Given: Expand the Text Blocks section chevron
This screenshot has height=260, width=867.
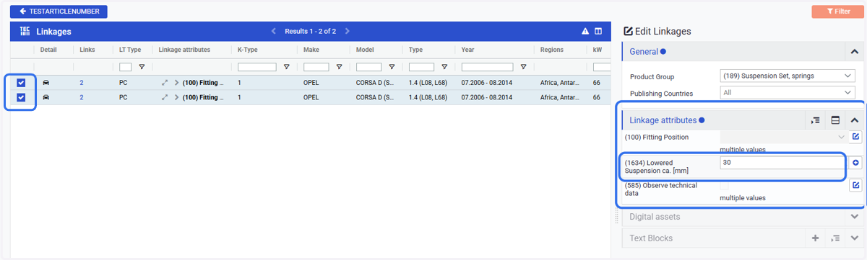Looking at the screenshot, I should click(x=854, y=238).
